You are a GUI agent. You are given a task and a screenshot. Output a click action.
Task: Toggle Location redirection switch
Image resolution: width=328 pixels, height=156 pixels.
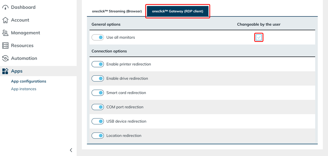coord(98,136)
